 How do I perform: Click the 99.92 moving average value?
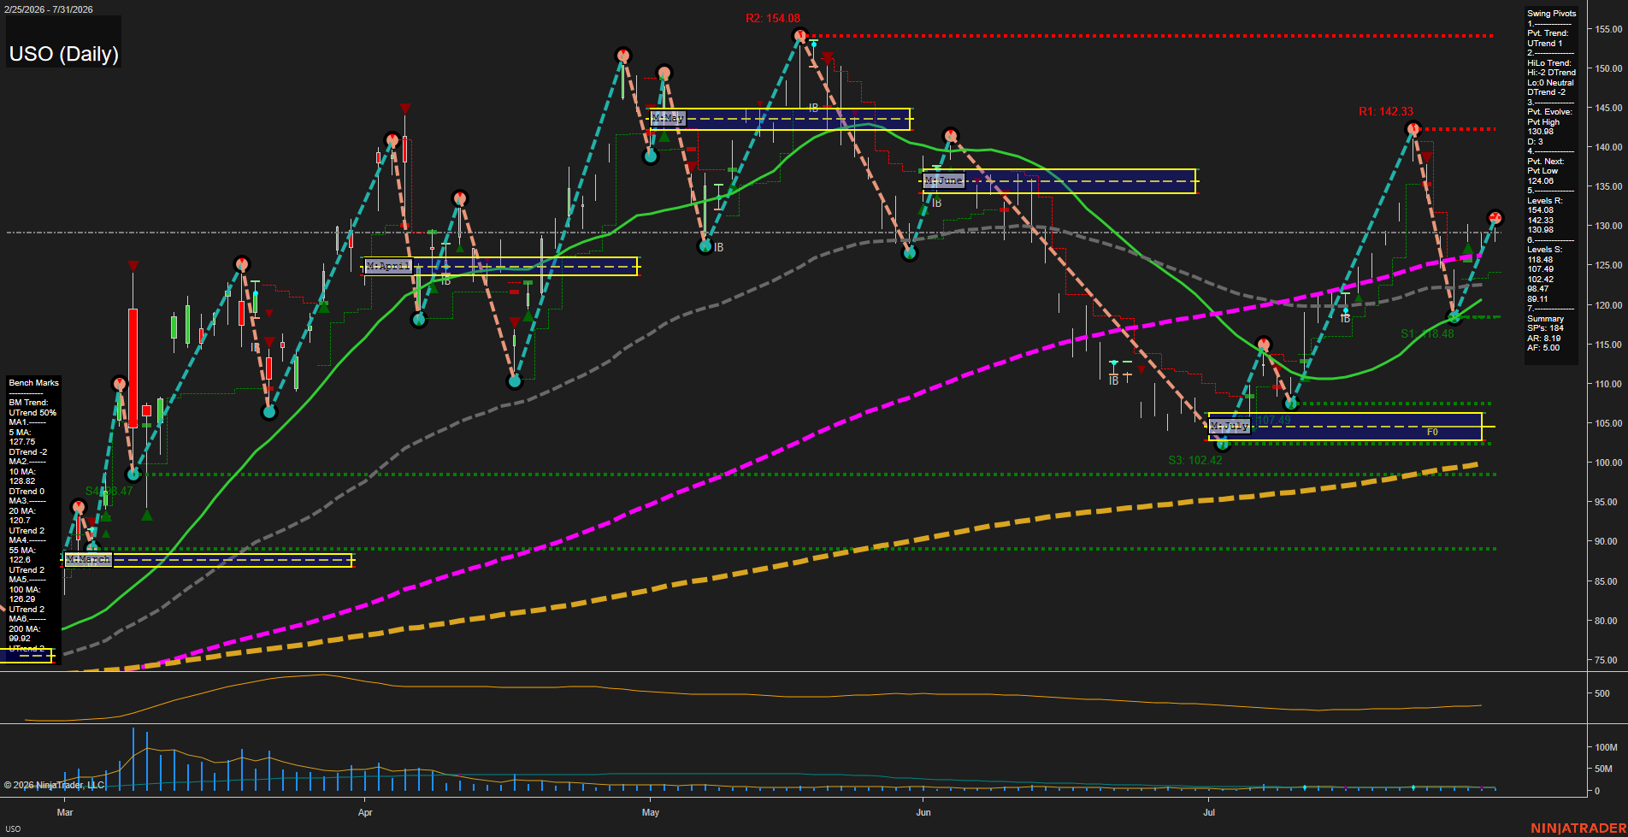pos(20,639)
